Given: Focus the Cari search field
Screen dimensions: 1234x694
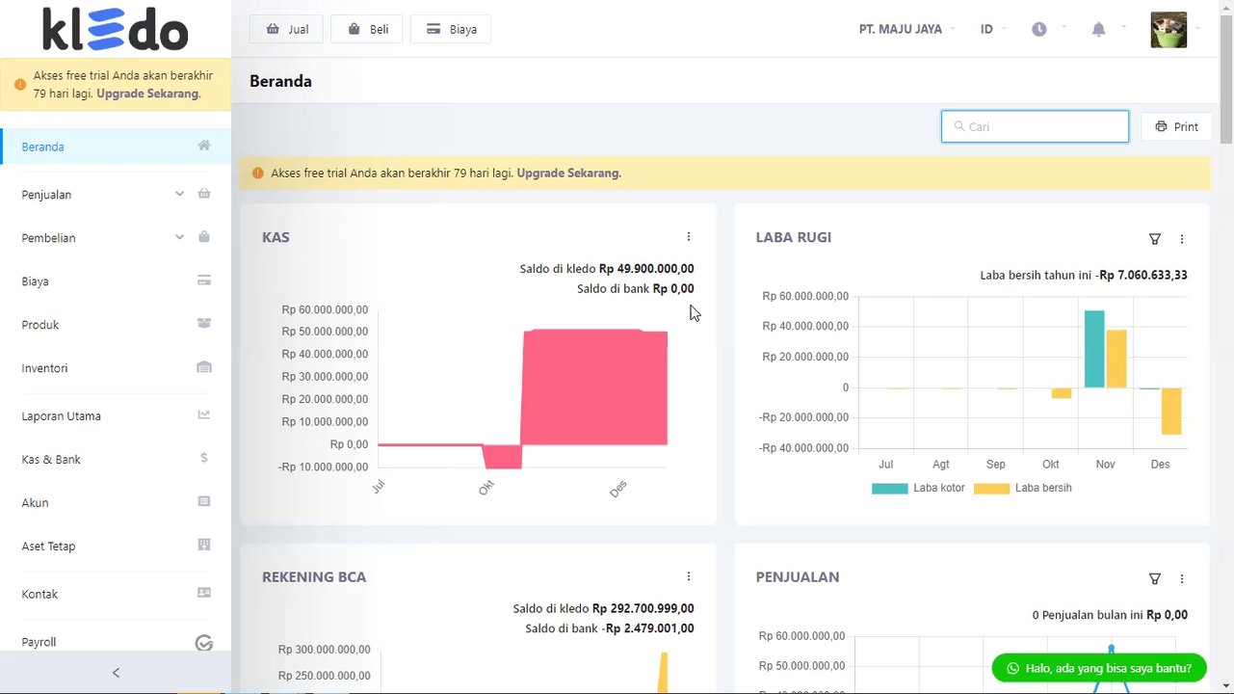Looking at the screenshot, I should click(1035, 126).
